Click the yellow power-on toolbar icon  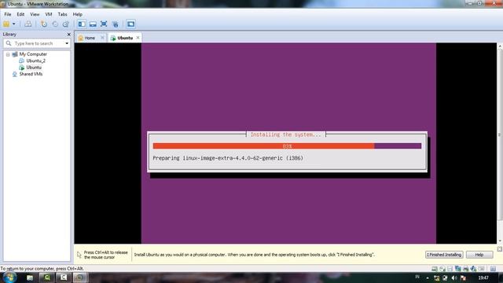coord(6,24)
